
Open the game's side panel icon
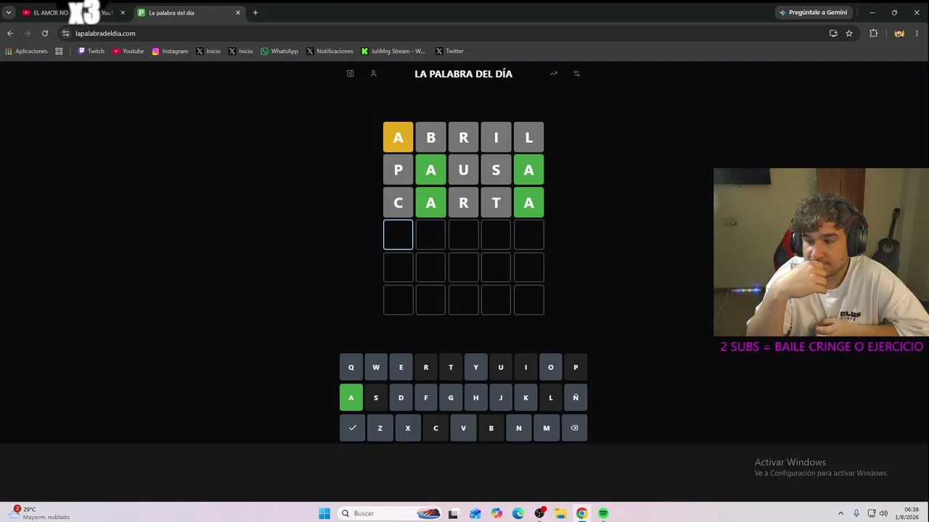(x=350, y=73)
